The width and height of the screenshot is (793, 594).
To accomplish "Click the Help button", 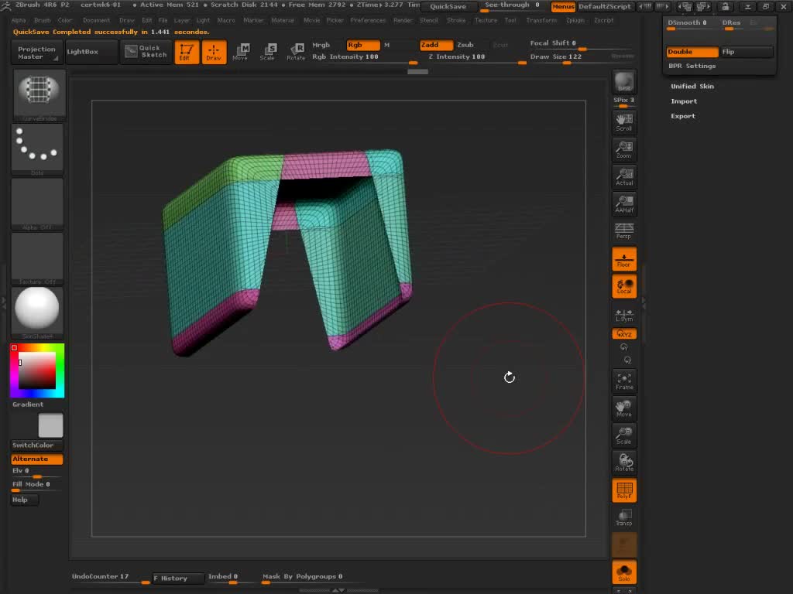I will click(24, 500).
